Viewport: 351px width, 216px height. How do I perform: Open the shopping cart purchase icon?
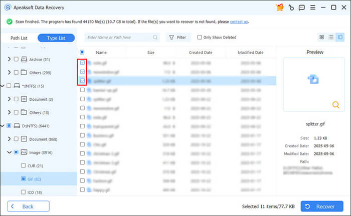coord(280,8)
